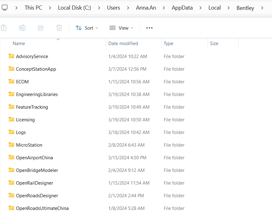Select the EngineeringLibraries folder icon
272x213 pixels.
11,94
